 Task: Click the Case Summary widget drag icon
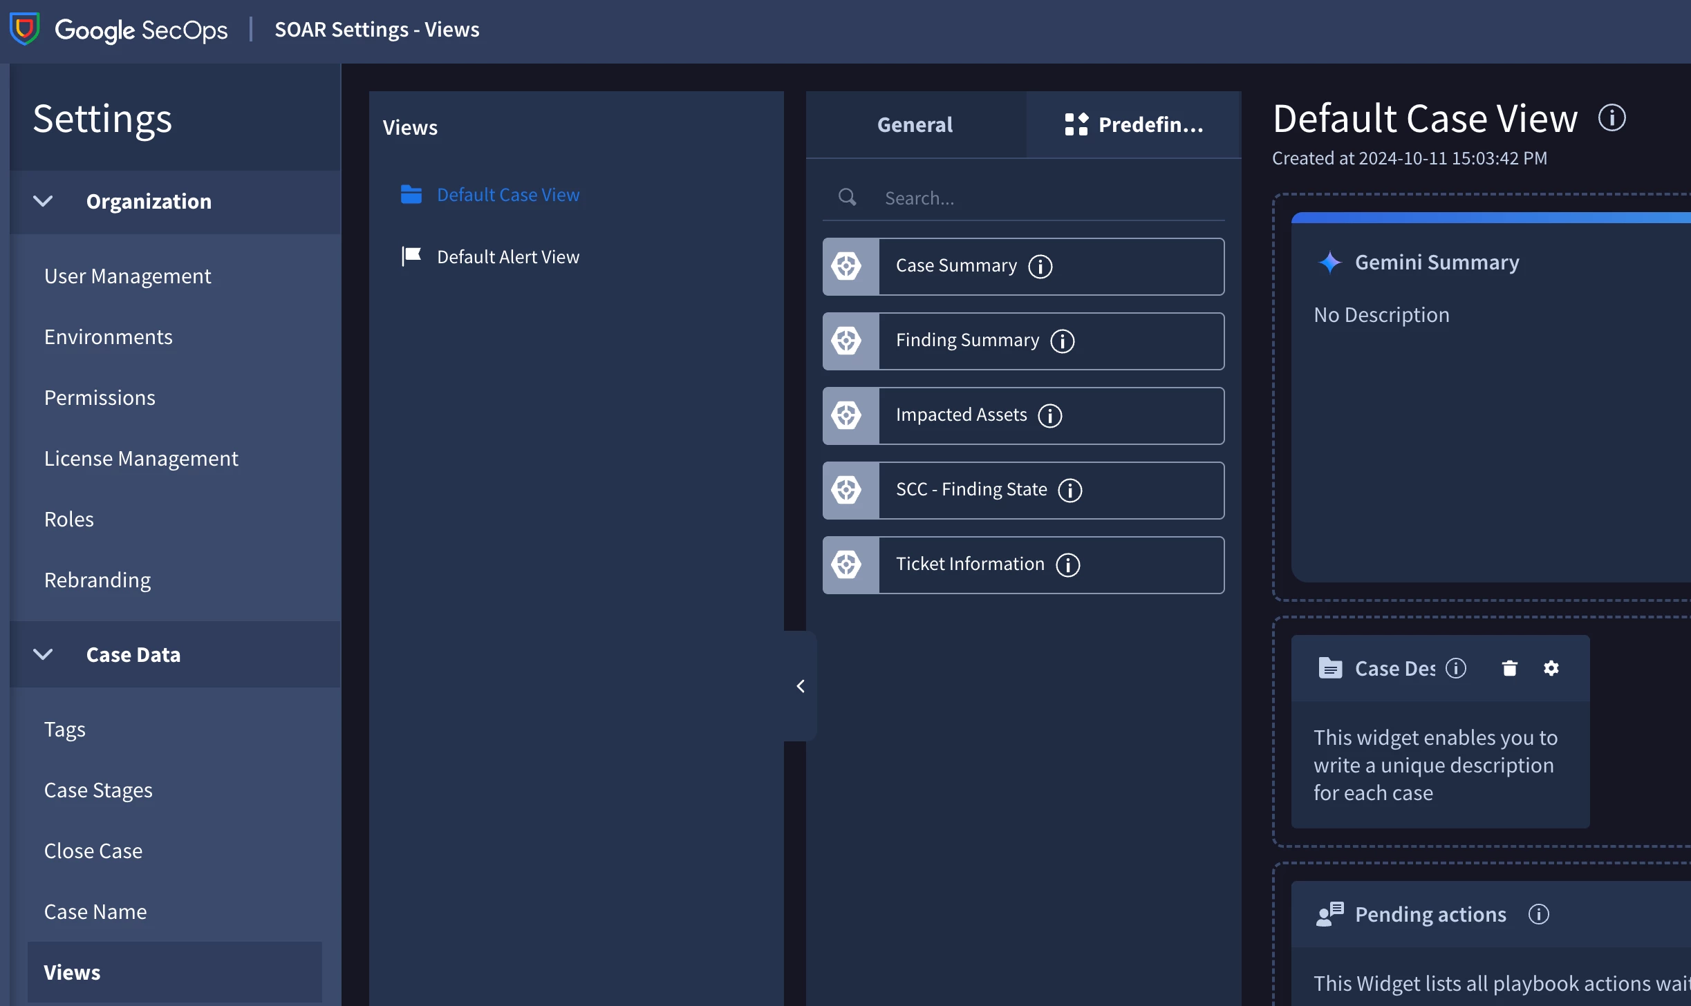847,266
